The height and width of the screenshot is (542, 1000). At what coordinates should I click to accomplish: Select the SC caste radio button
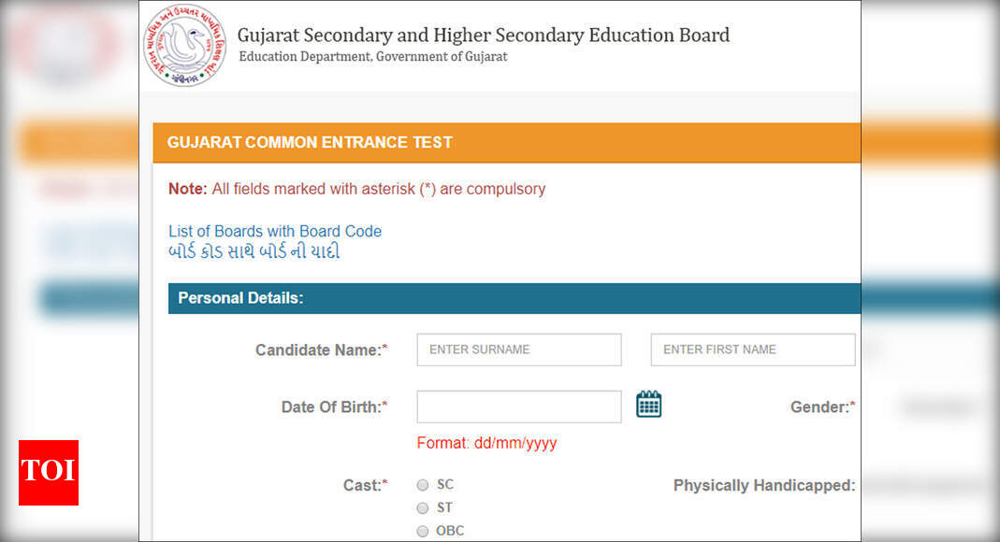click(423, 485)
